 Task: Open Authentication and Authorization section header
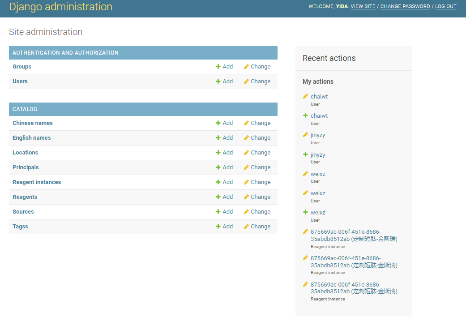(x=65, y=53)
